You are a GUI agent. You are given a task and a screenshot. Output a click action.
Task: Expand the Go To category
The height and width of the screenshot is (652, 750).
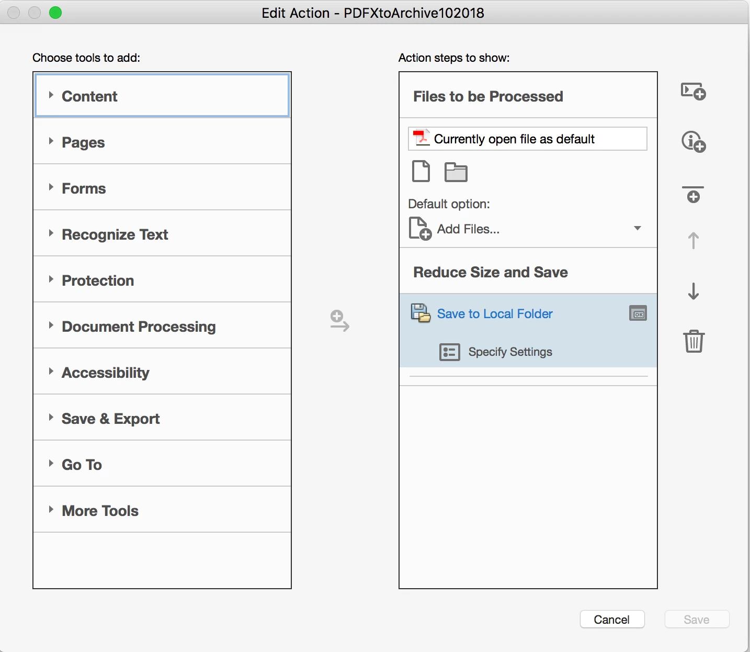[x=162, y=464]
